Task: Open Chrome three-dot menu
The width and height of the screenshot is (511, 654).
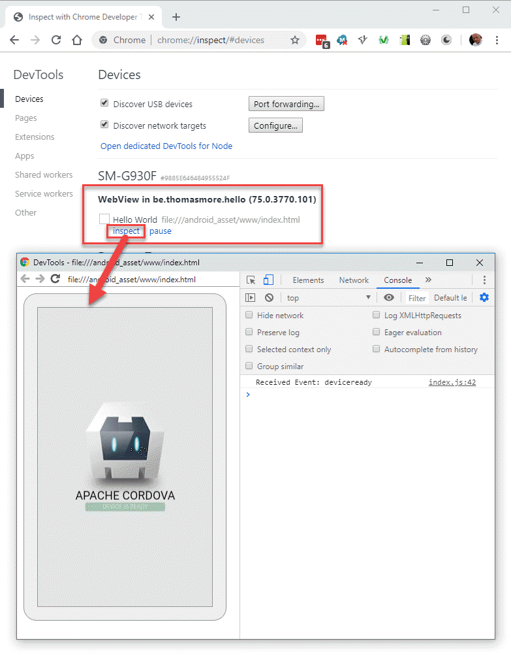Action: tap(497, 40)
